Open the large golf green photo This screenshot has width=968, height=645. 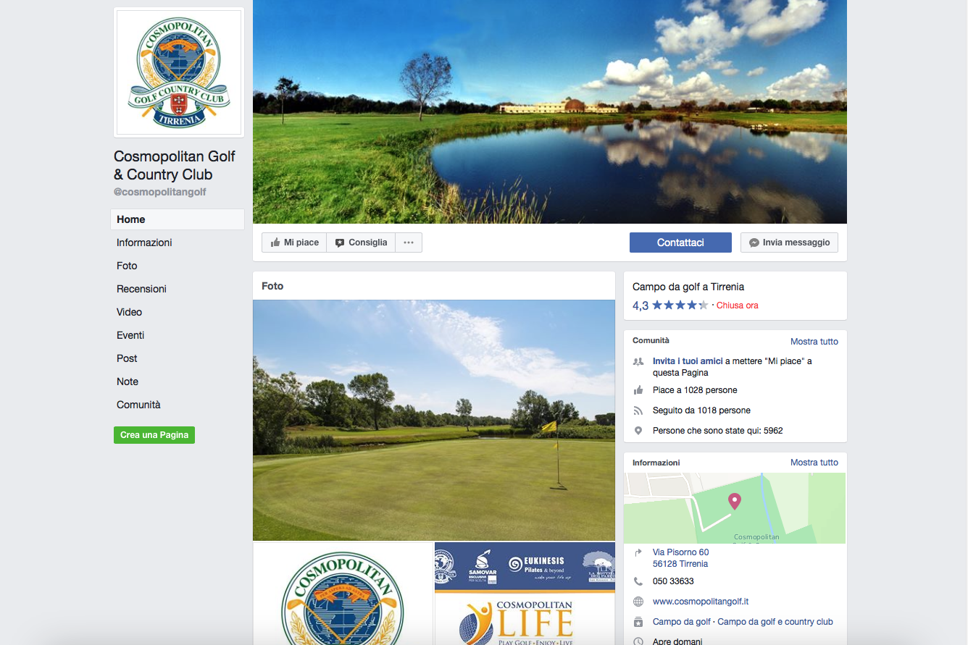click(434, 420)
